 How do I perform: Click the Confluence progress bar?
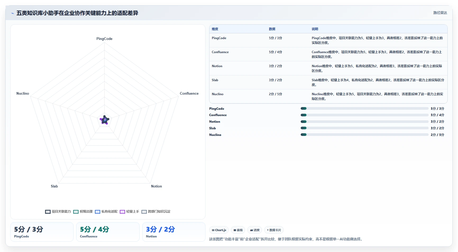tap(364, 115)
